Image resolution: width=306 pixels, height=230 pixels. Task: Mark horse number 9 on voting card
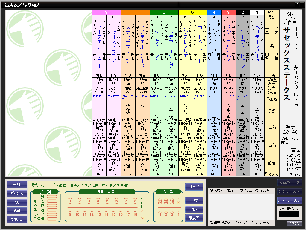tap(70, 214)
